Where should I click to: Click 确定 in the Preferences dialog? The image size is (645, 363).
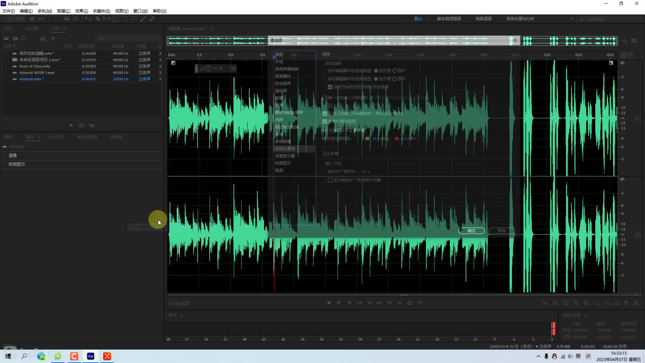[x=471, y=231]
